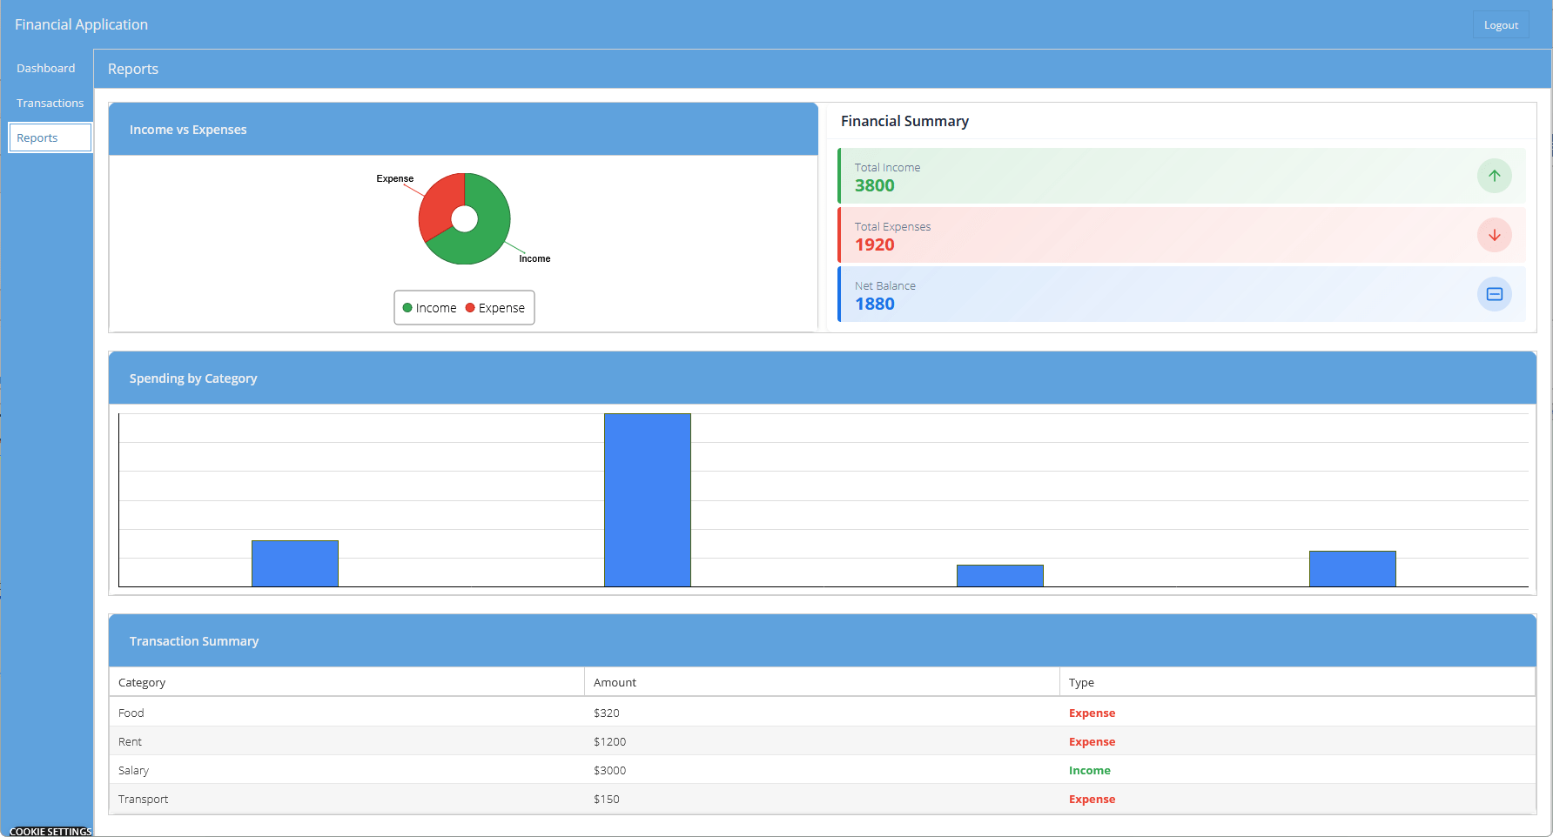Click the Financial Summary heading
The height and width of the screenshot is (837, 1553).
(904, 121)
